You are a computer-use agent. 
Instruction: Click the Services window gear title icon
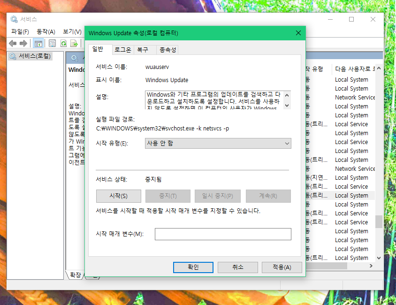coord(14,19)
